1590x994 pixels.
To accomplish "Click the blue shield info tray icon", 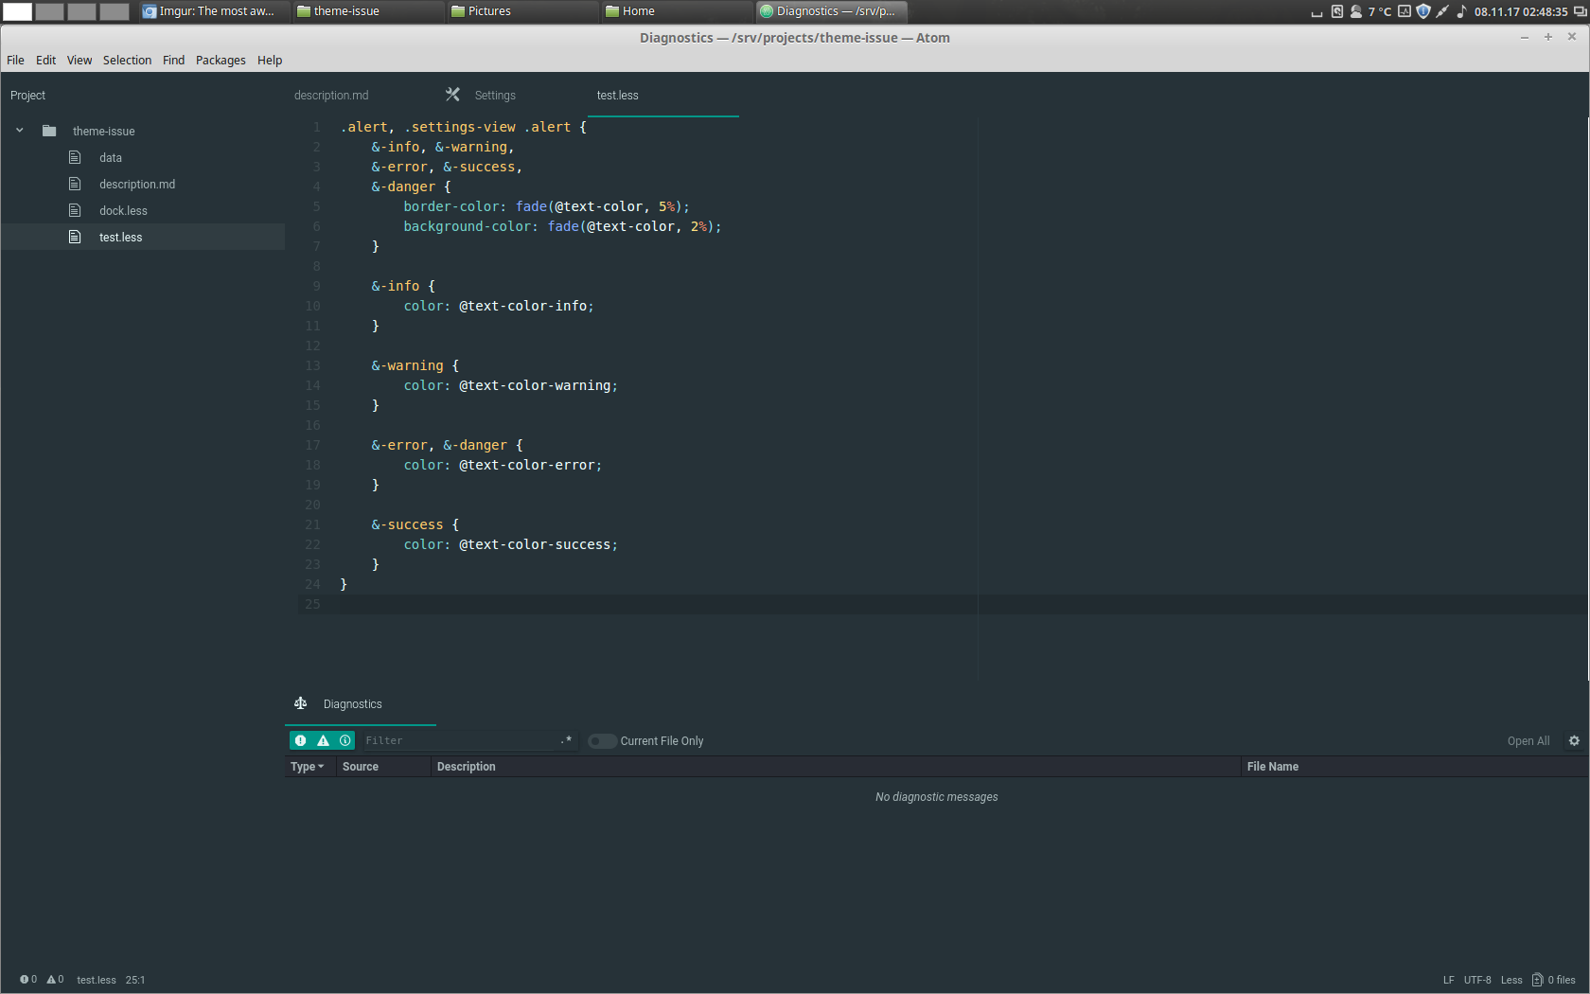I will 1423,11.
